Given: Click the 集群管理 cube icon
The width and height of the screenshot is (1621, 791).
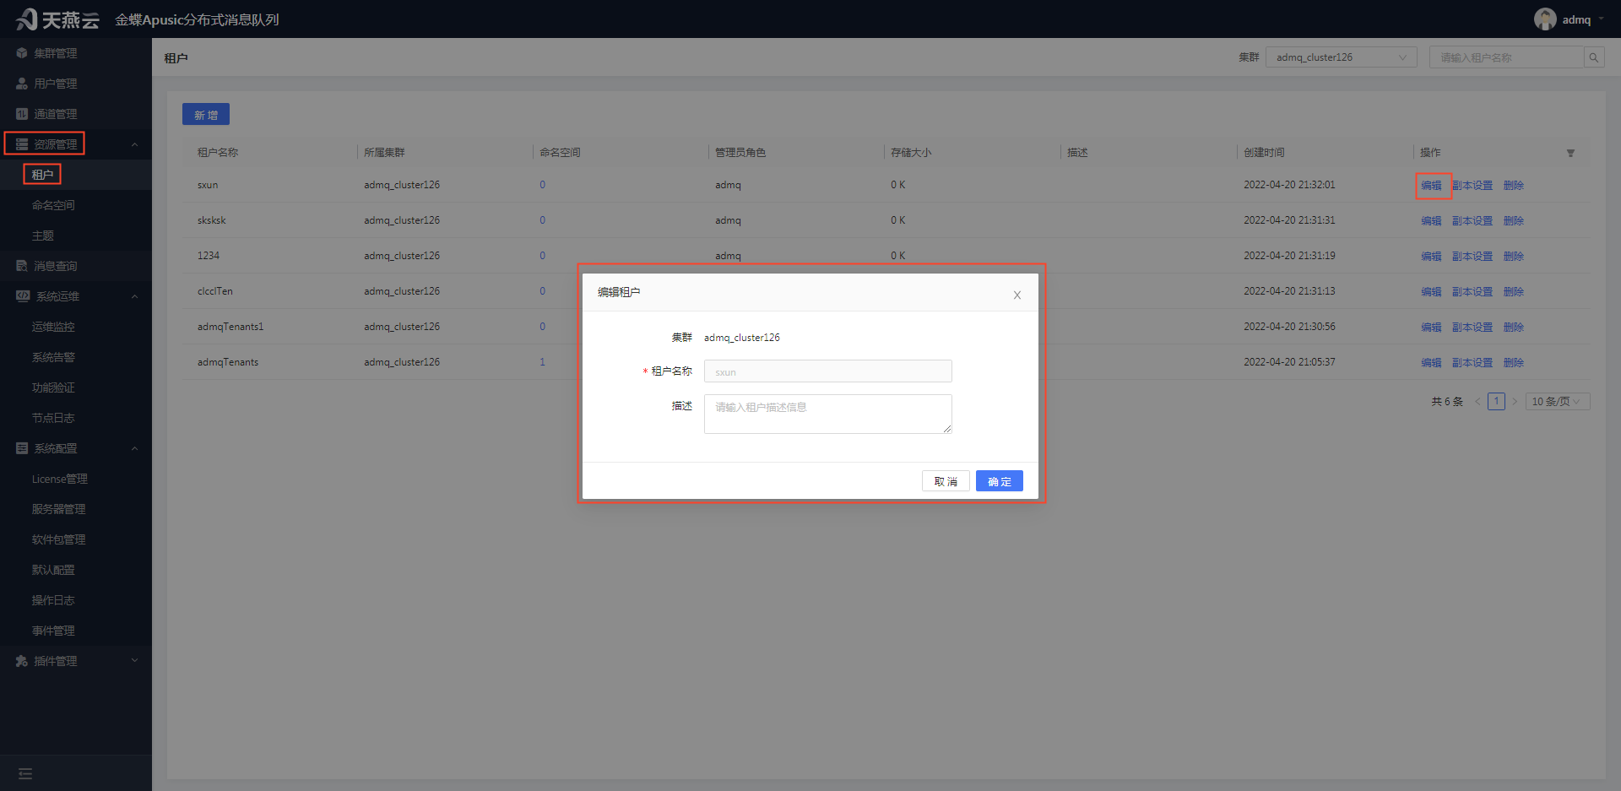Looking at the screenshot, I should [22, 53].
